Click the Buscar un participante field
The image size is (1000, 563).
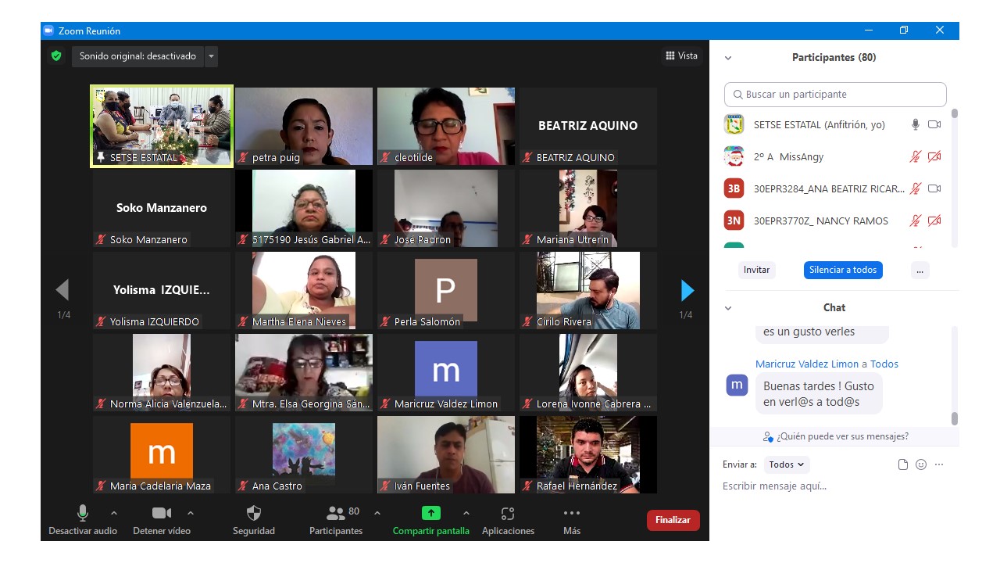(x=835, y=95)
